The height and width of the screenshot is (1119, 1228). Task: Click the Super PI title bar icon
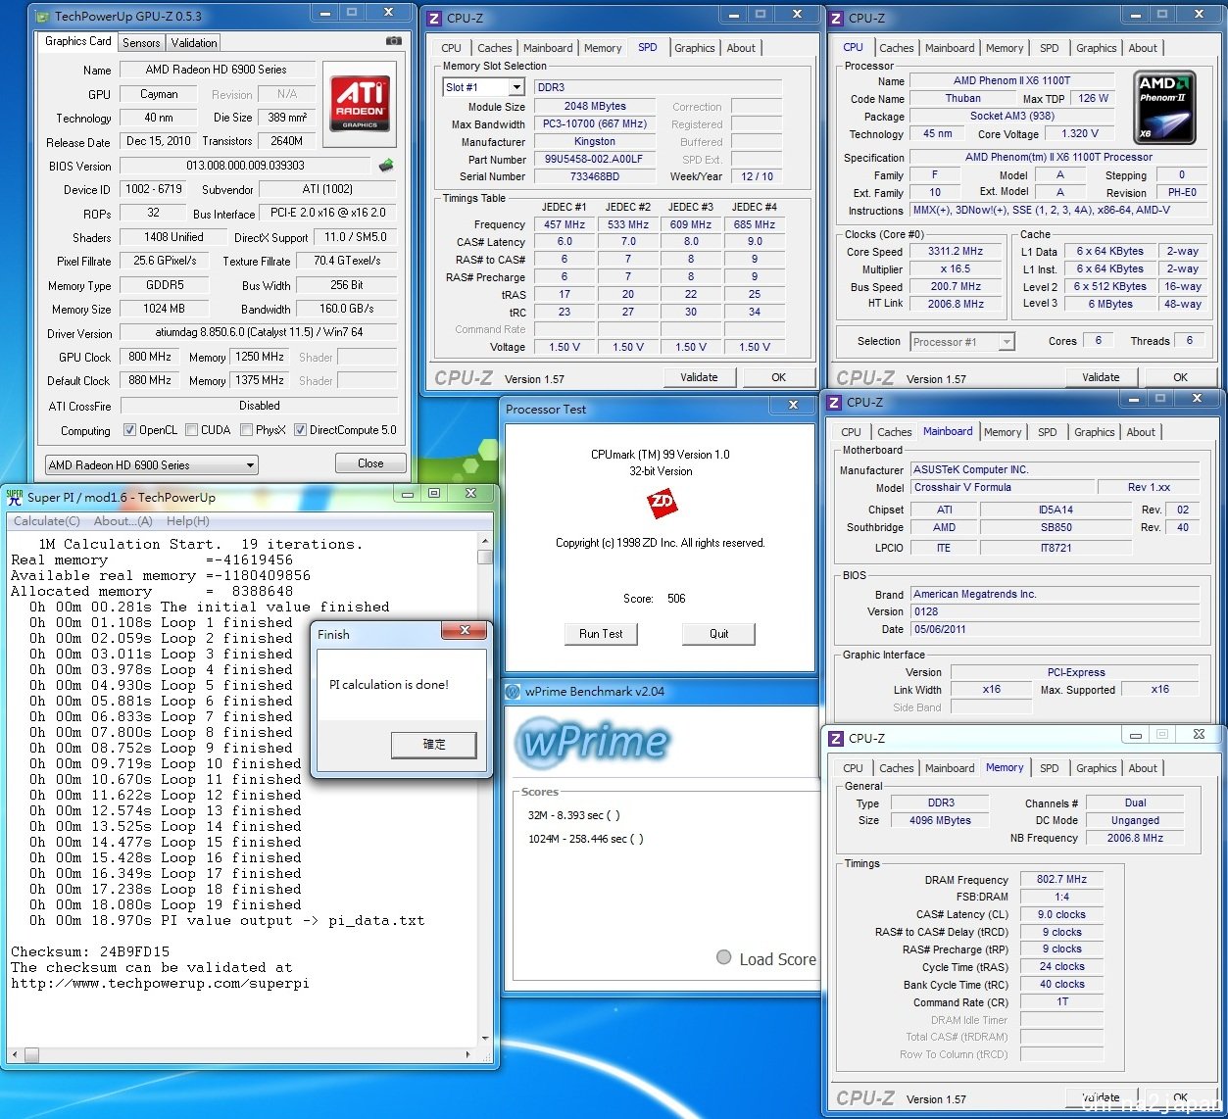tap(15, 498)
